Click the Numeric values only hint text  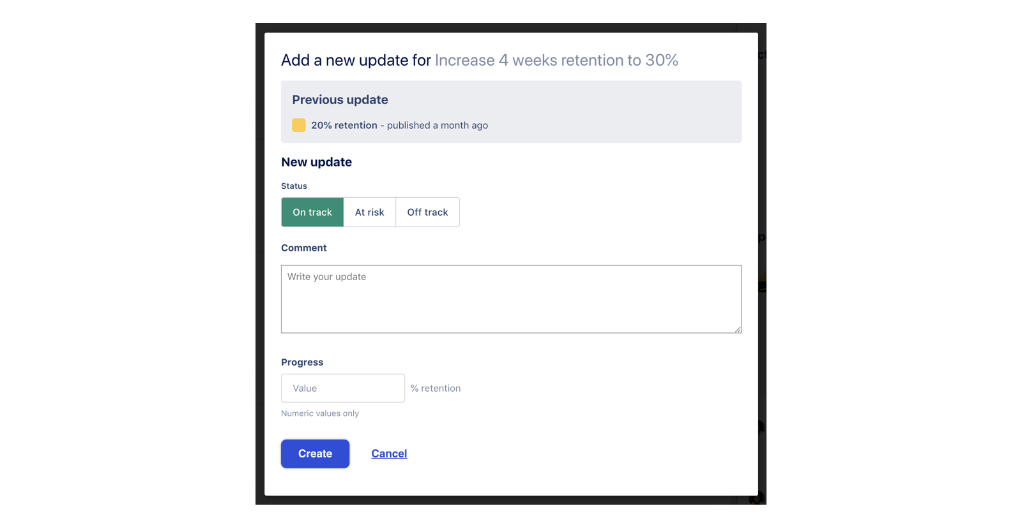coord(320,413)
